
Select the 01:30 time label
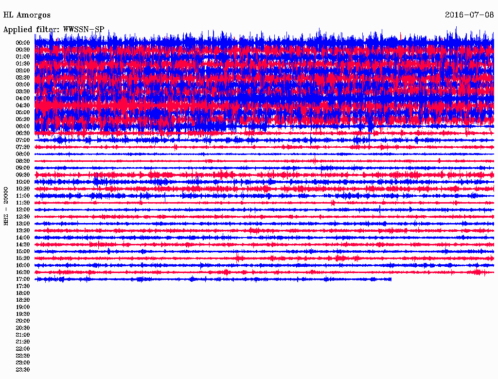coord(23,64)
